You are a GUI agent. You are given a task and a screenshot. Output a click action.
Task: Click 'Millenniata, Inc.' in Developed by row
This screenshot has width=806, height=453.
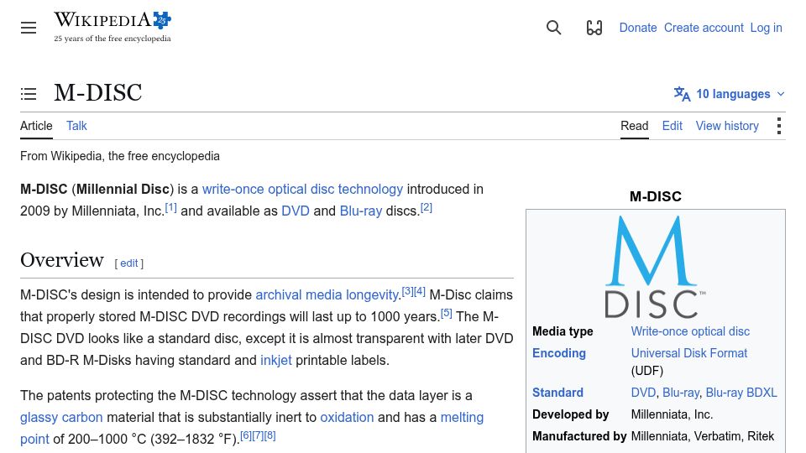tap(672, 414)
